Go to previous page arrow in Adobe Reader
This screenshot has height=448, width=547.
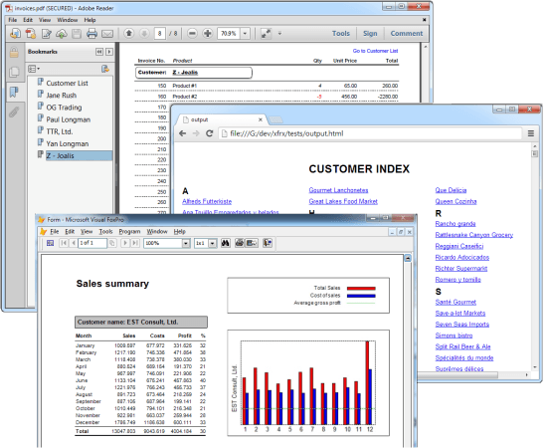click(129, 33)
